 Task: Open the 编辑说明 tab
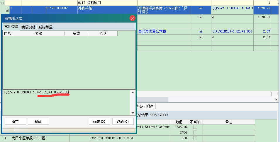[28, 27]
